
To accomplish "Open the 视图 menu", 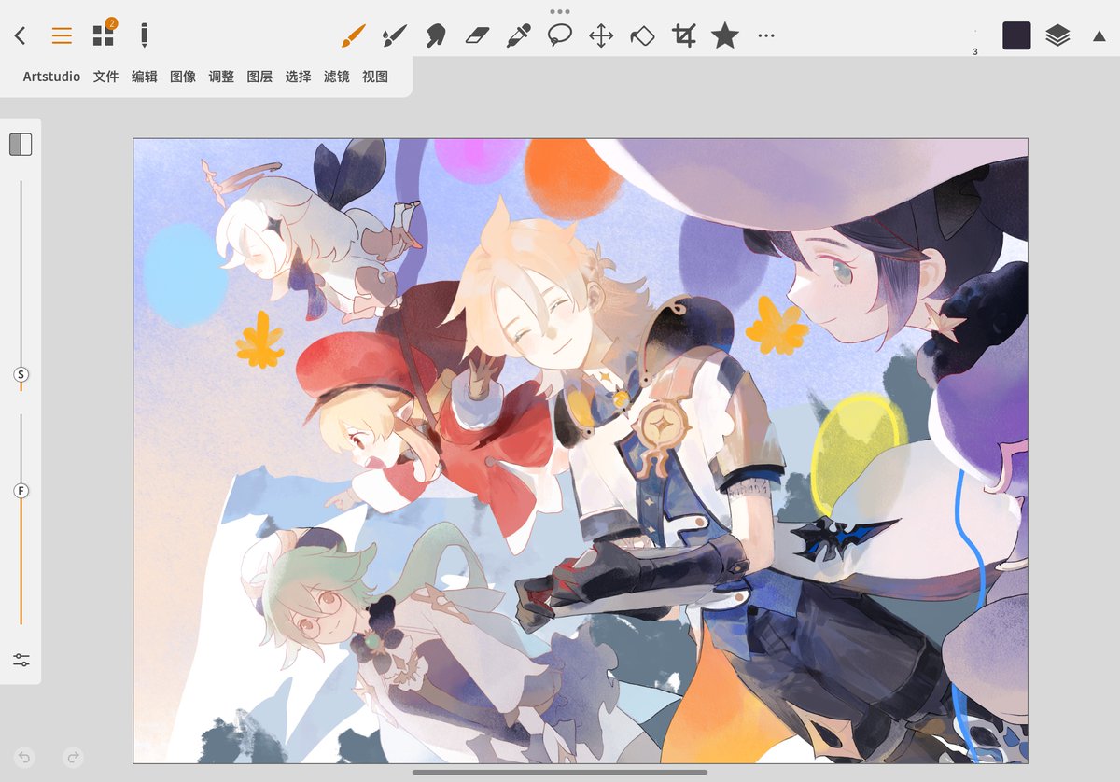I will tap(374, 77).
